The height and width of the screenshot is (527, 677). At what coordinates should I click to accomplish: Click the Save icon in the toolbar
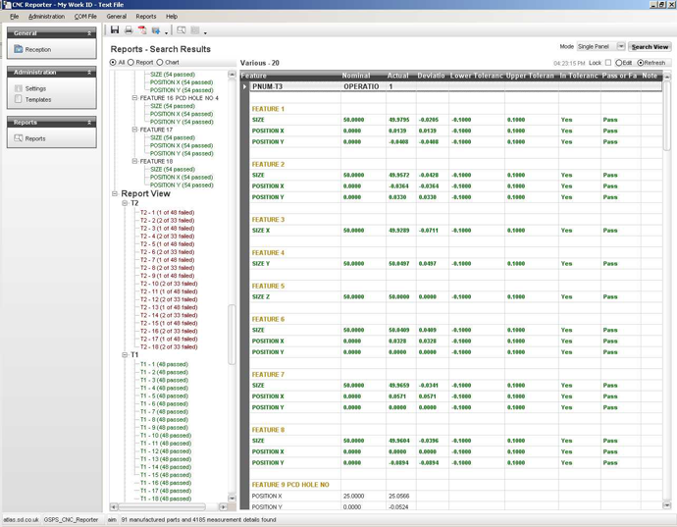115,30
